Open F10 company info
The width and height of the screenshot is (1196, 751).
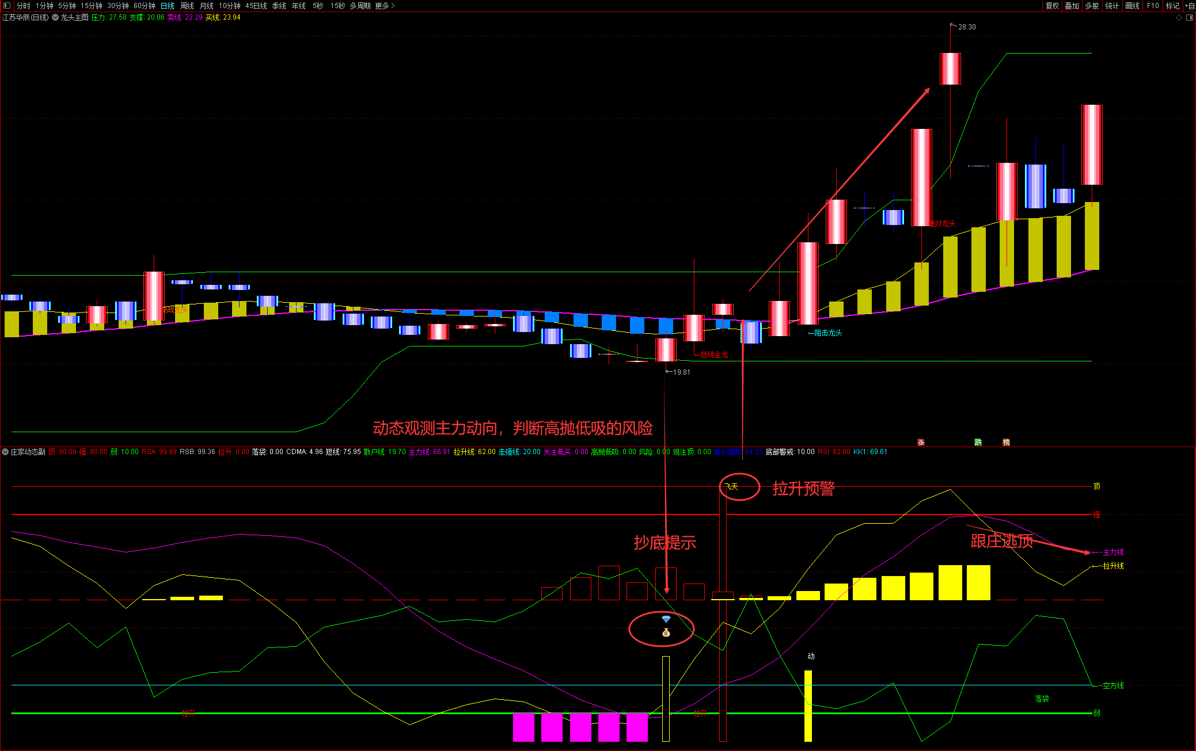(1153, 6)
